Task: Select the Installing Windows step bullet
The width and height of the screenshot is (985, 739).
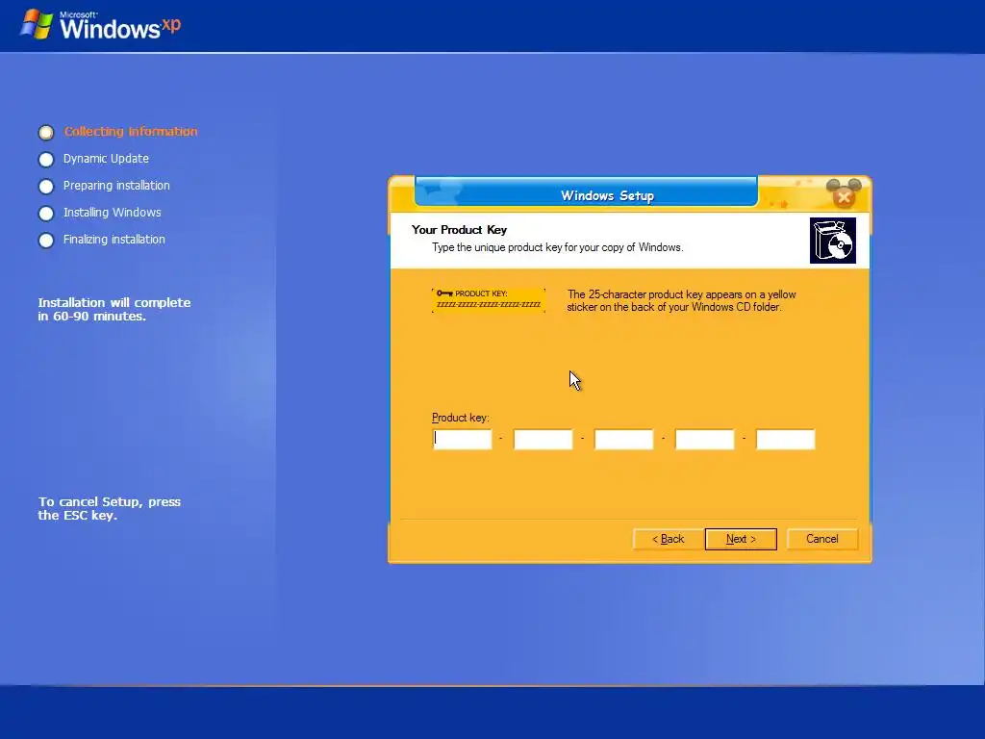Action: (x=46, y=214)
